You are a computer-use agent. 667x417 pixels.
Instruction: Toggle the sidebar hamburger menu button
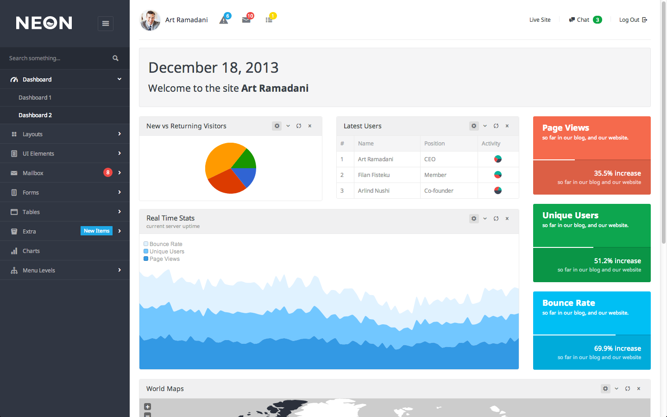(x=106, y=23)
